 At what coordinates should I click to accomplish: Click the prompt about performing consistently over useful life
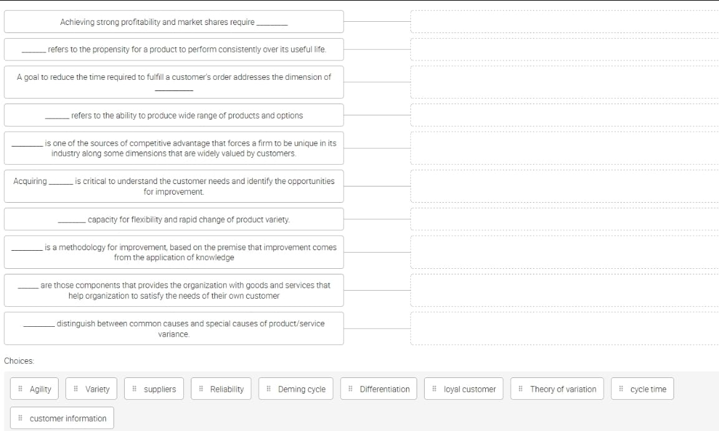tap(173, 49)
